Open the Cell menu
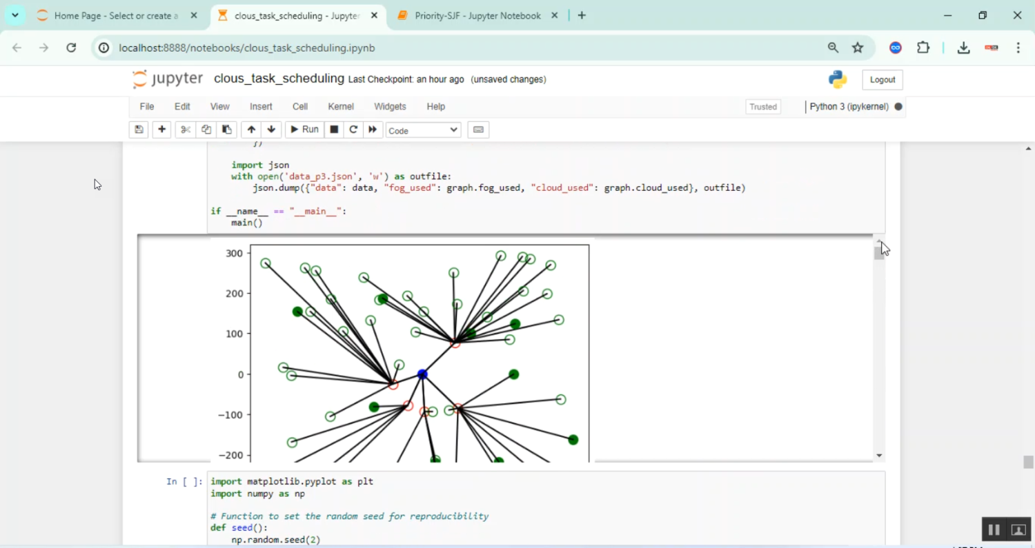This screenshot has width=1035, height=548. click(299, 107)
